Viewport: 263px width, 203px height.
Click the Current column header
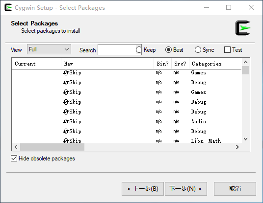click(37, 64)
